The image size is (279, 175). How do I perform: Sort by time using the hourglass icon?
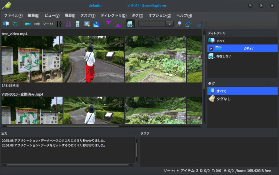pos(77,24)
